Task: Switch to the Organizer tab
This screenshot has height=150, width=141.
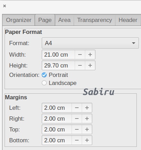Action: 19,20
